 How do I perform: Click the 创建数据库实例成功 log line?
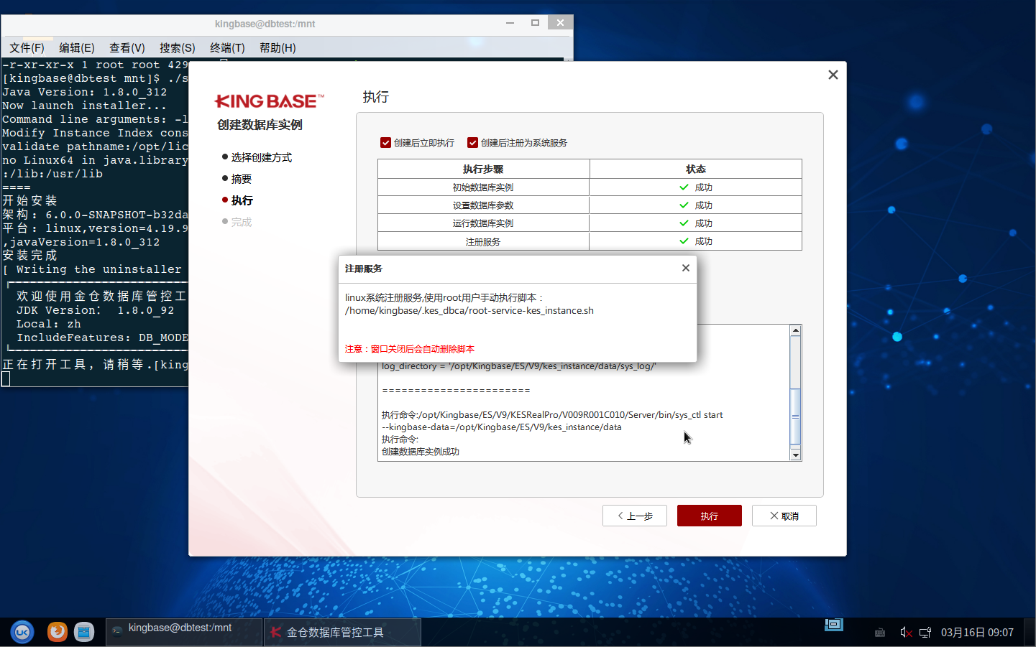click(x=421, y=452)
